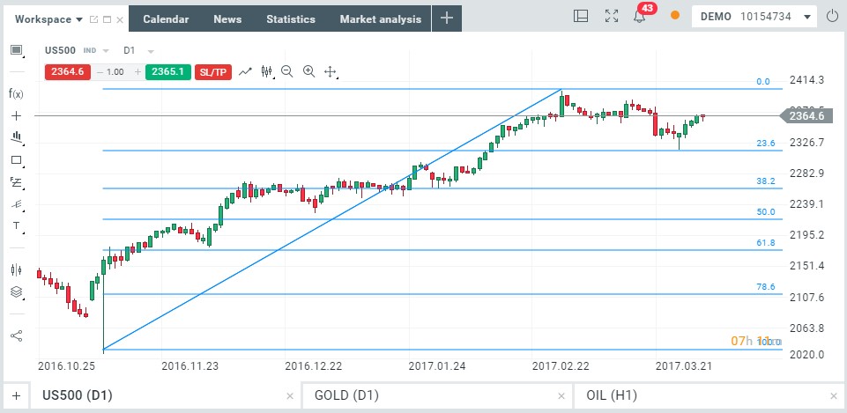The image size is (847, 413).
Task: Select the rectangle shape drawing tool
Action: click(16, 160)
